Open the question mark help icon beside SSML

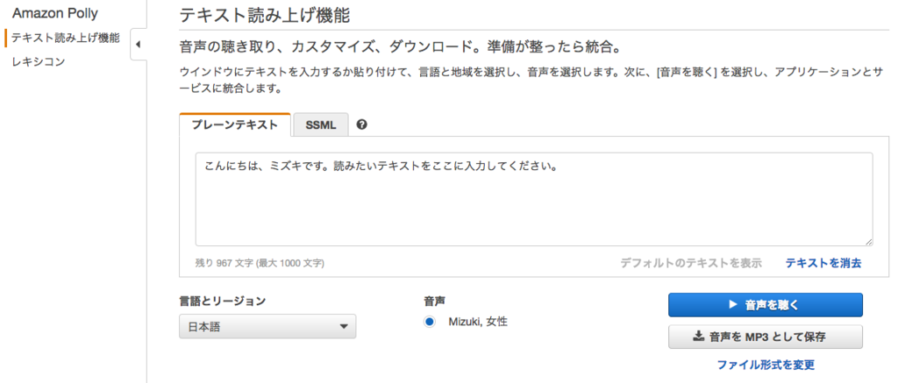pos(361,124)
